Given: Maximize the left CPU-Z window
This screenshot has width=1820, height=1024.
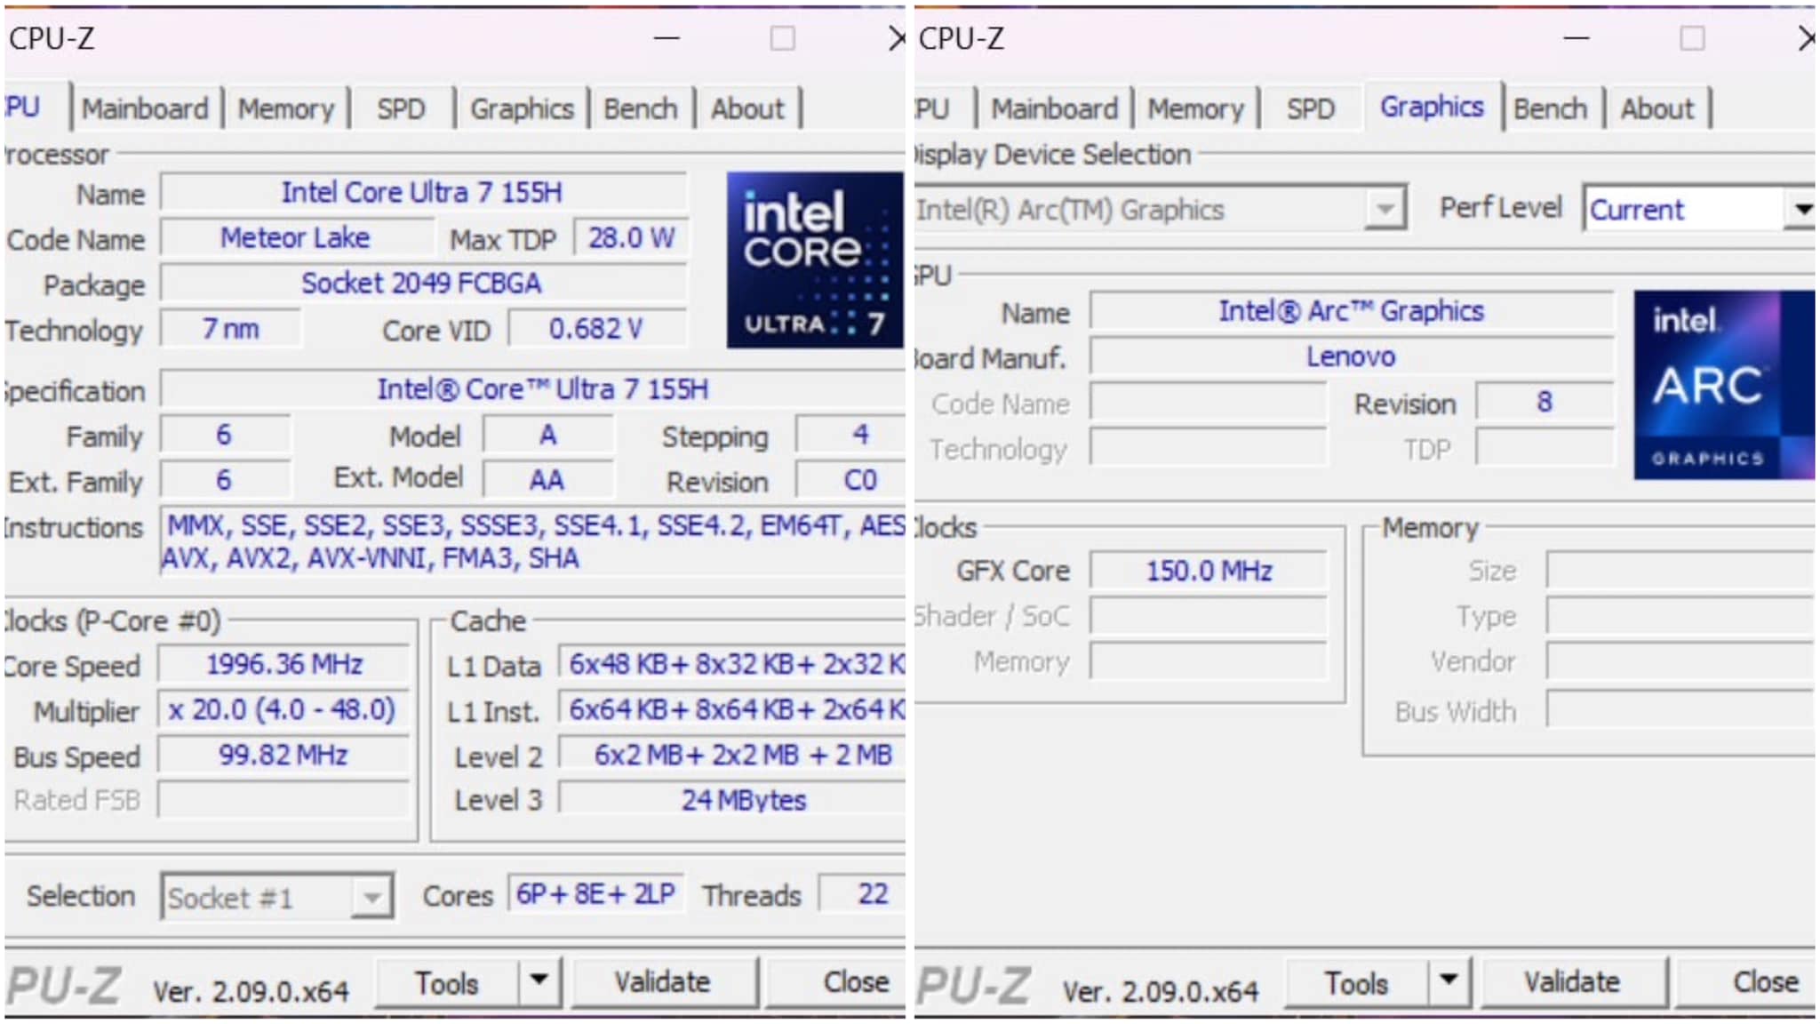Looking at the screenshot, I should [783, 38].
